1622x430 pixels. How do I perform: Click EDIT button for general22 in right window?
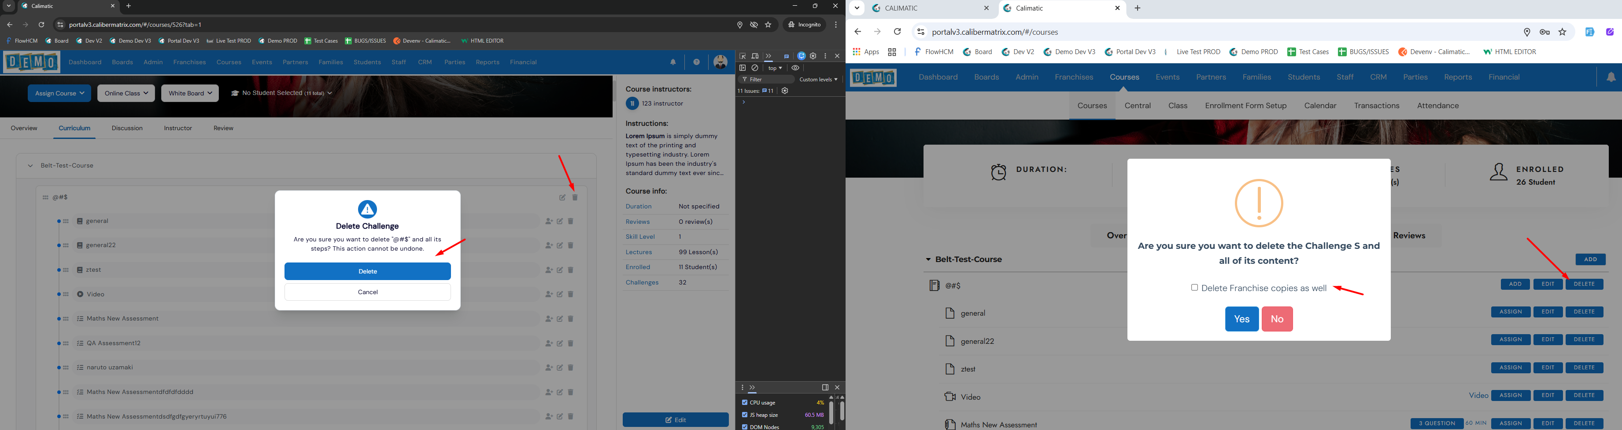(x=1548, y=340)
